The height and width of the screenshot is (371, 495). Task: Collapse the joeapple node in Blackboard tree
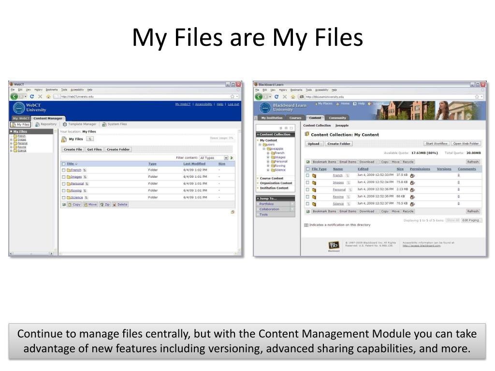(x=264, y=149)
